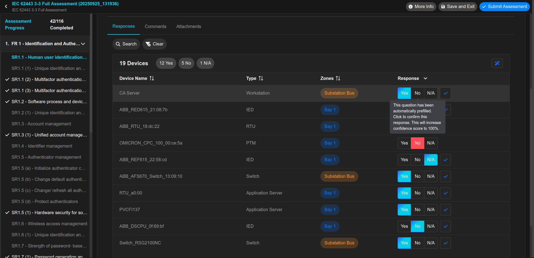Open the Attachments tab

click(x=188, y=26)
